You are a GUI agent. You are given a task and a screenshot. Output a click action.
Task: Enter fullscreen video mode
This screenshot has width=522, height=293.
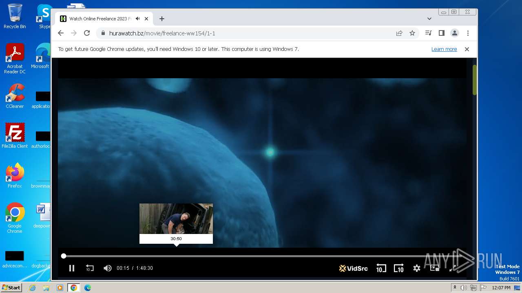[x=452, y=268]
